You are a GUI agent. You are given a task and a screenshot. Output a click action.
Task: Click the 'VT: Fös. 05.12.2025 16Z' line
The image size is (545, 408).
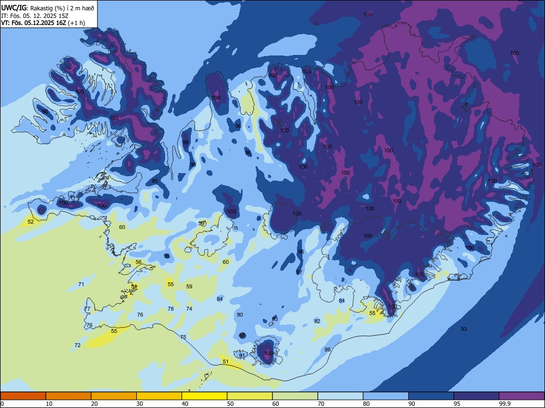(33, 23)
